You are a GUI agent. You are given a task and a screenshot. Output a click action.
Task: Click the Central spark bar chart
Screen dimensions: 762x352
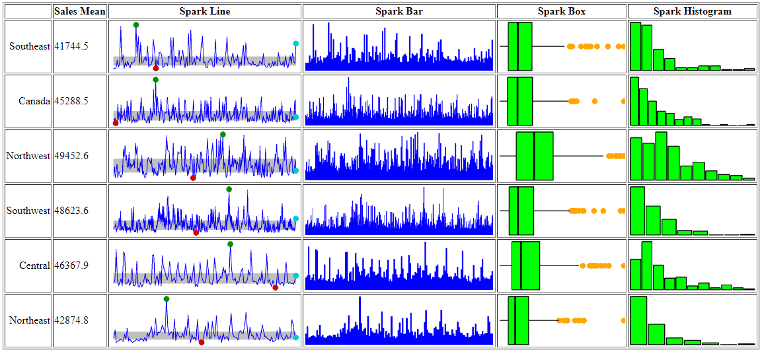pyautogui.click(x=399, y=266)
